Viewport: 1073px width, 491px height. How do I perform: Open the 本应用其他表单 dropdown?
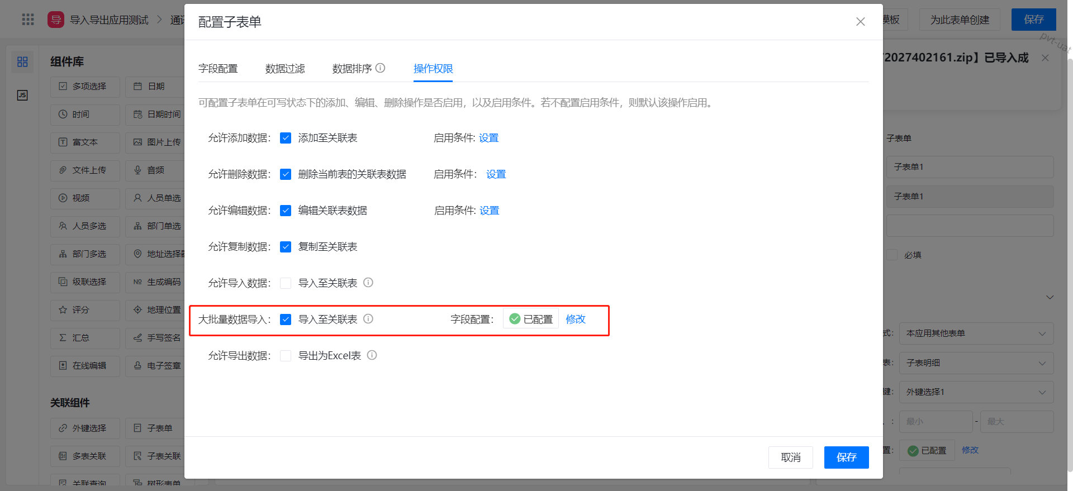click(975, 333)
